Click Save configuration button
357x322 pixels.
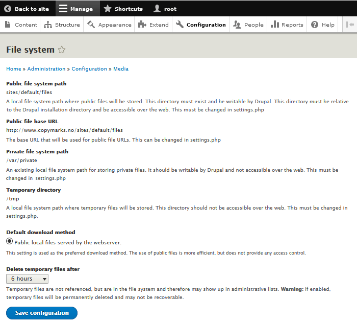point(42,313)
